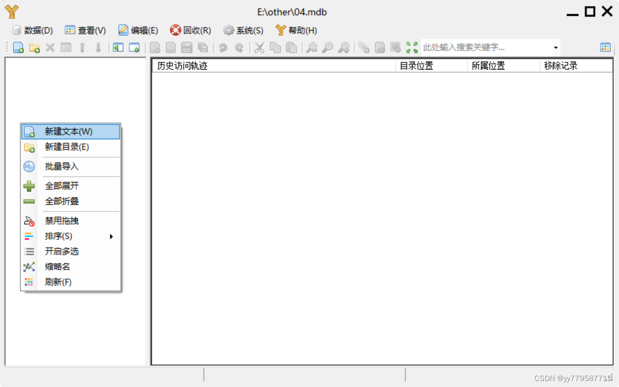
Task: Click the green four-arrows fullscreen icon
Action: coord(412,47)
